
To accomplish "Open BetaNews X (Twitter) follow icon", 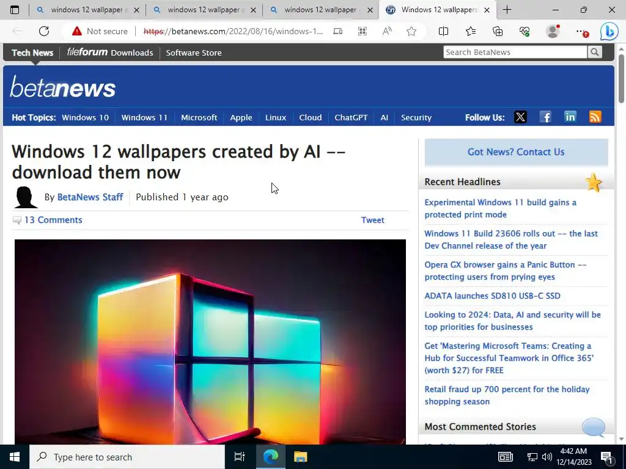I will pyautogui.click(x=520, y=117).
